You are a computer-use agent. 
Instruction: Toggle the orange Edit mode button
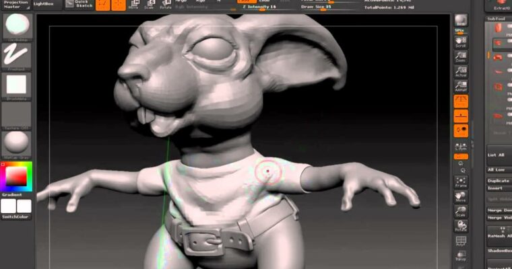click(103, 5)
